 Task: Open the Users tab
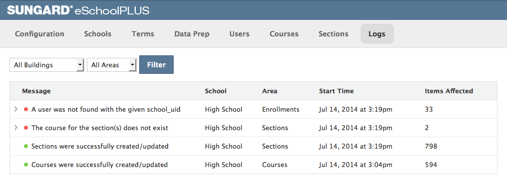pyautogui.click(x=239, y=33)
